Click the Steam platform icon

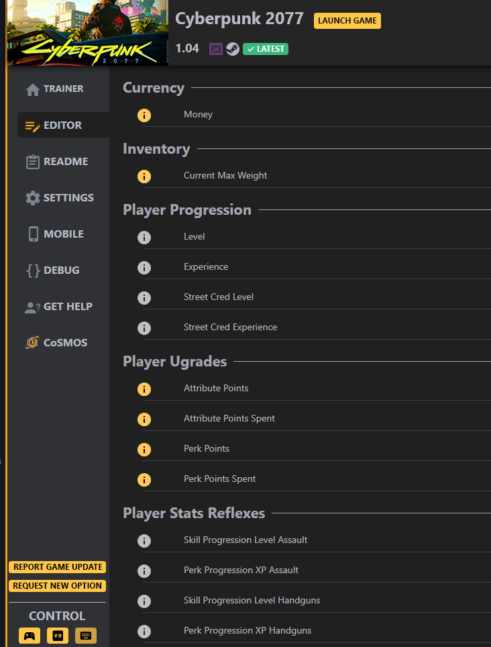(233, 49)
